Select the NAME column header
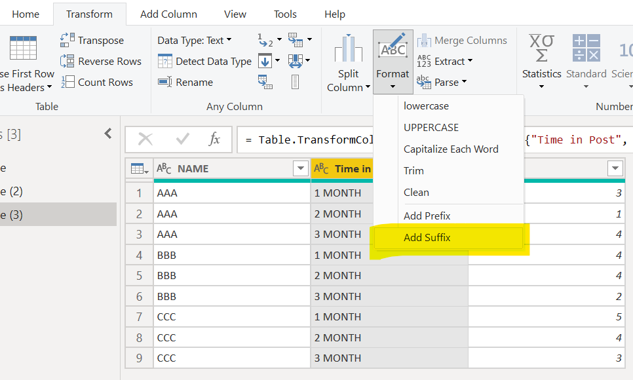633x380 pixels. (x=232, y=168)
